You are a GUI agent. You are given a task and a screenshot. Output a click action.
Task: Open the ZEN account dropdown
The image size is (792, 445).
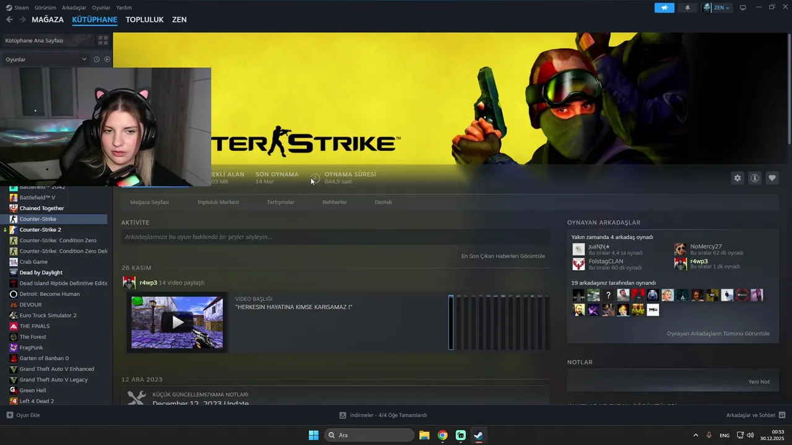[717, 8]
